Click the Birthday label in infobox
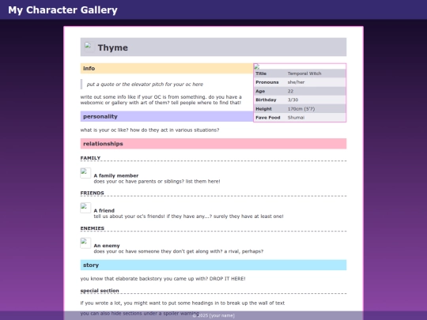 [266, 100]
